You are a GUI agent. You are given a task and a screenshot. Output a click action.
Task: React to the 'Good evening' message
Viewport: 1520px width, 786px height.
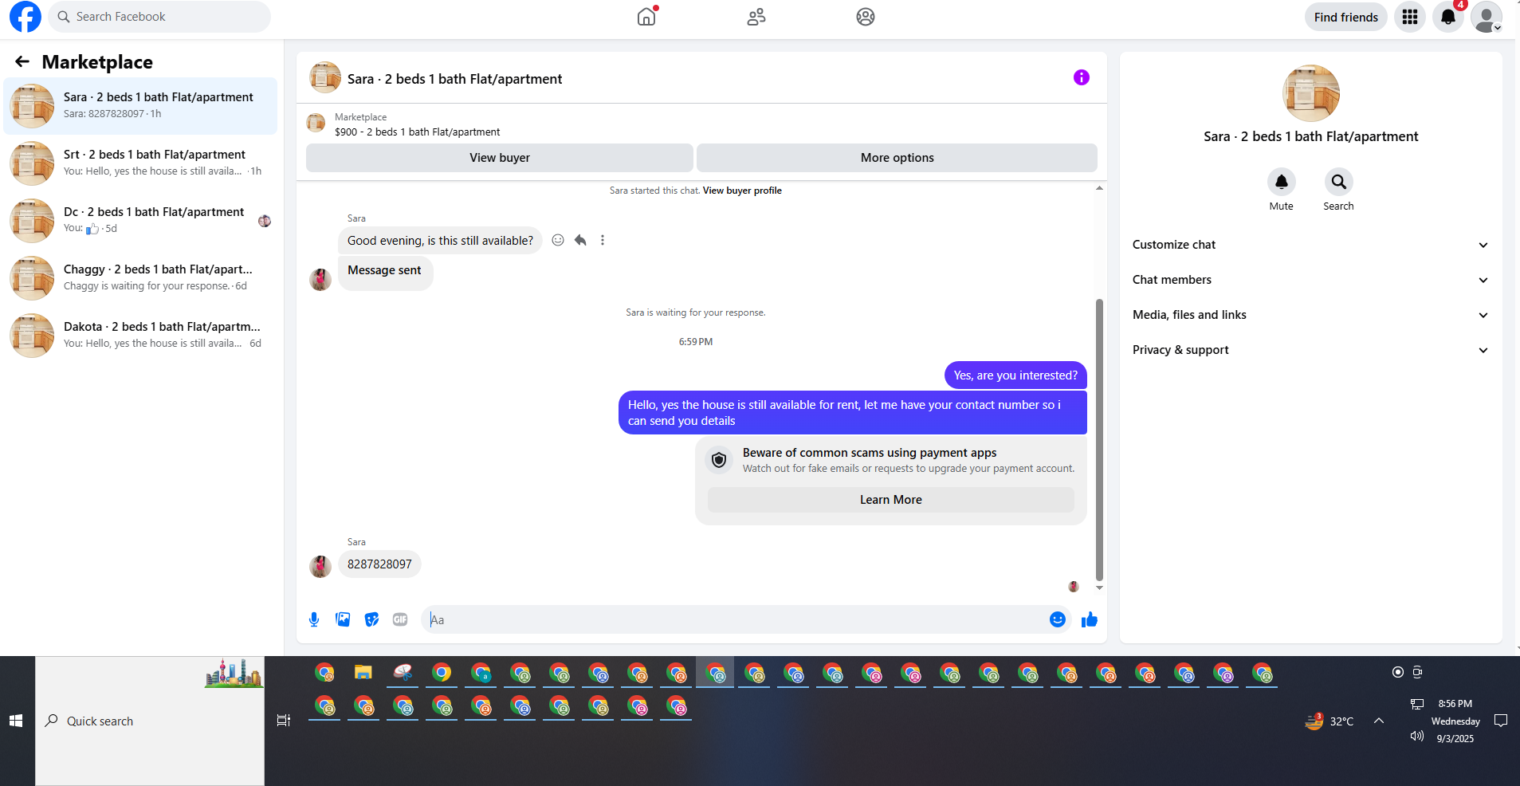point(558,240)
